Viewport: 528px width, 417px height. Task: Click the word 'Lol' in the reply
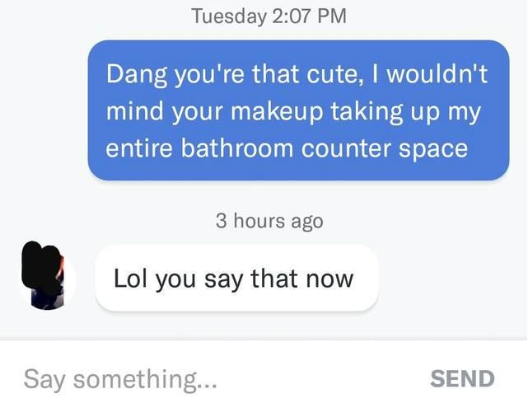[130, 279]
